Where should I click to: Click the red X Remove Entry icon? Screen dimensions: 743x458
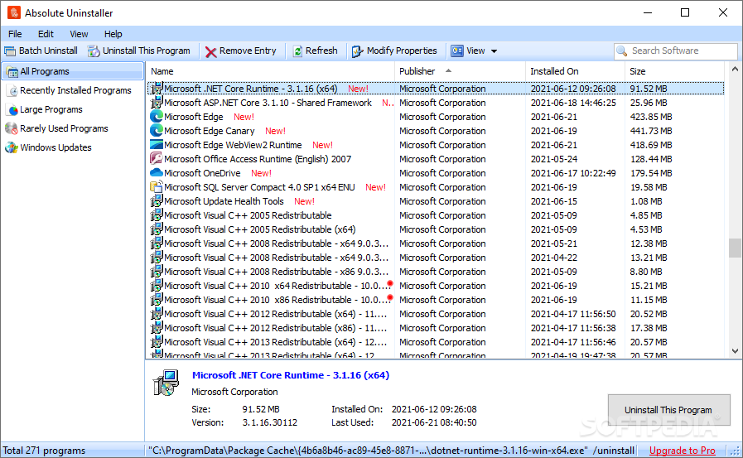(211, 51)
